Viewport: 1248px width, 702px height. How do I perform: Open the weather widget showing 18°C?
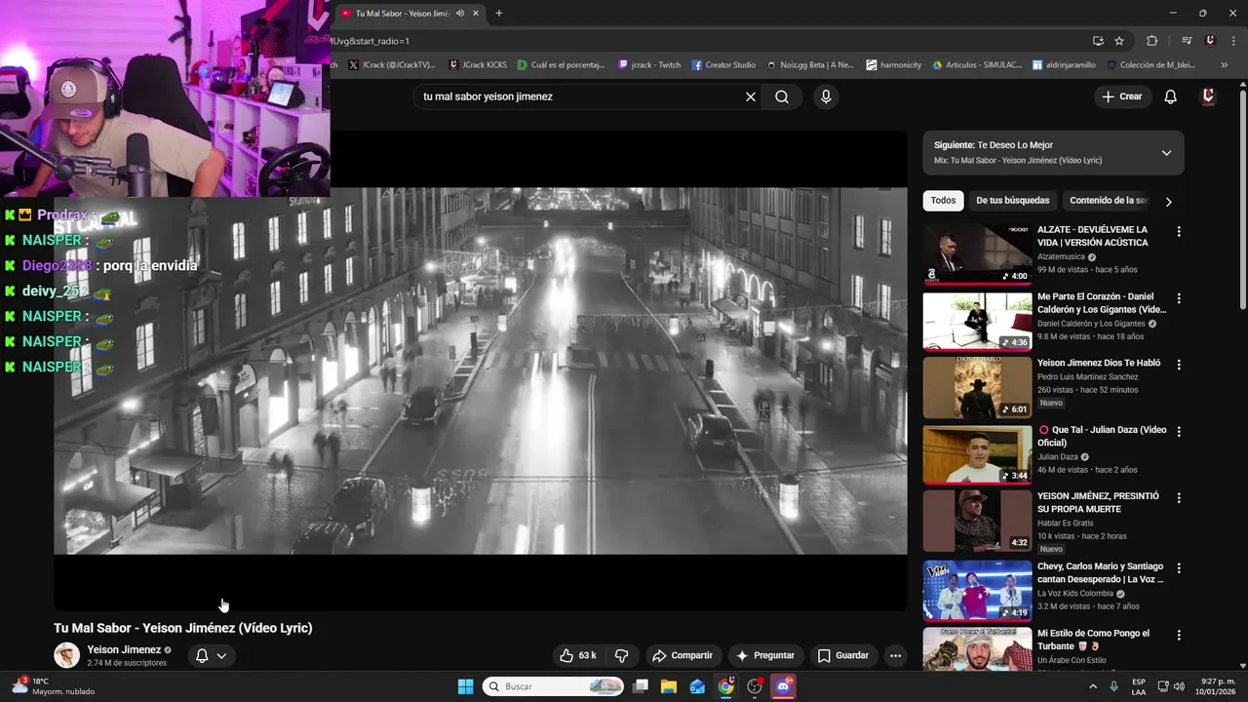(x=51, y=686)
